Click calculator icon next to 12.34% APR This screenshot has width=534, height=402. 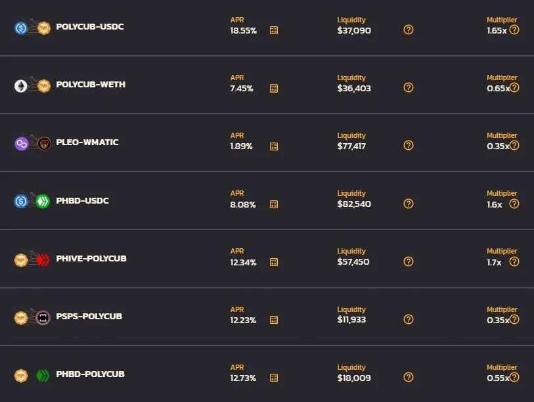[274, 262]
